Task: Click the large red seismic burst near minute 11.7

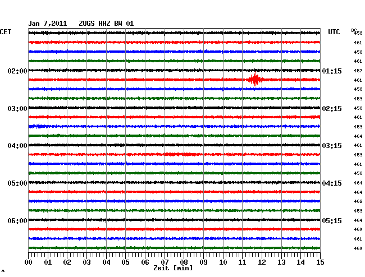Action: pyautogui.click(x=255, y=79)
